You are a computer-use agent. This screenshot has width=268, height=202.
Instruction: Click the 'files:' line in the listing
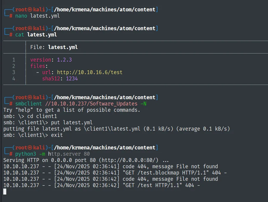pyautogui.click(x=39, y=66)
